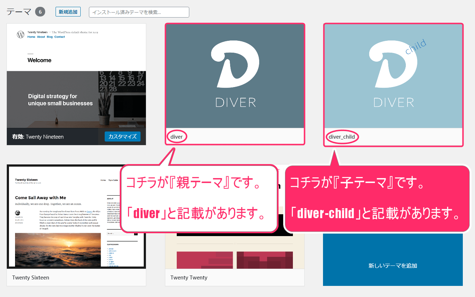
Task: Click the DIVER wordmark text in the parent theme
Action: click(x=236, y=102)
